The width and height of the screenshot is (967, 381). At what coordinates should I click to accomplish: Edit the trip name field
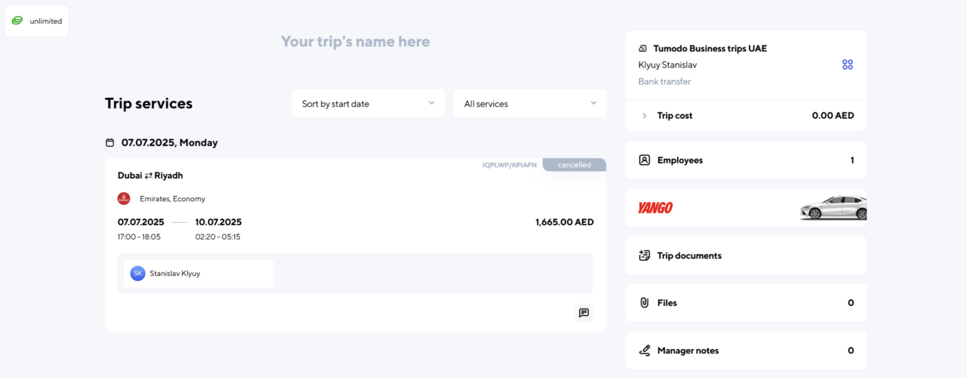[x=355, y=41]
